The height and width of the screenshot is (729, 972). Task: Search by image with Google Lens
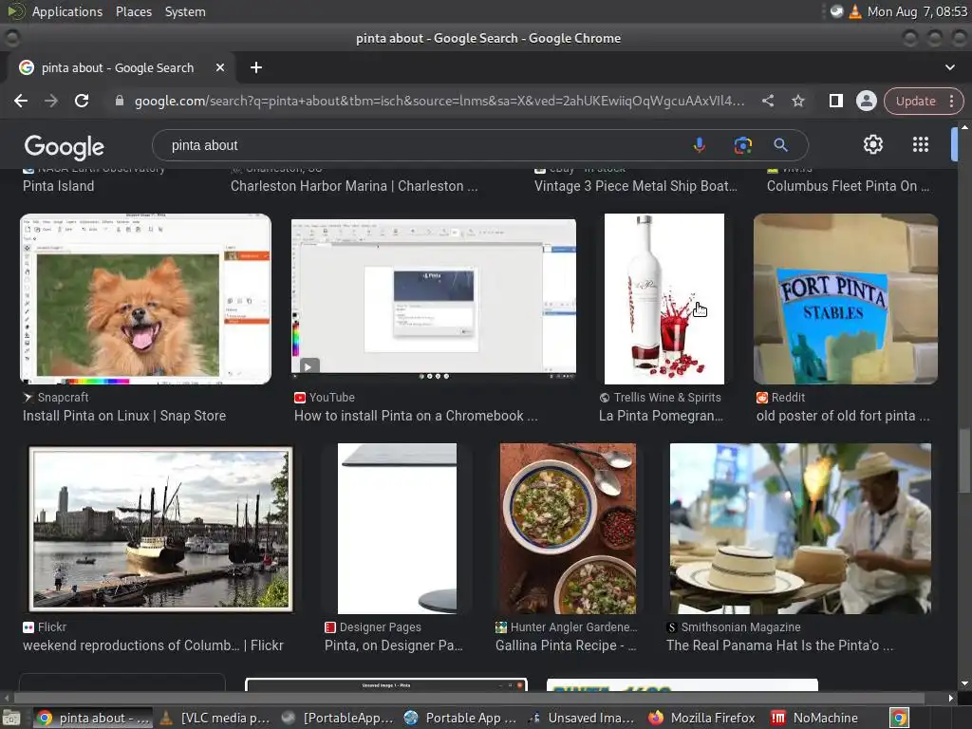742,145
